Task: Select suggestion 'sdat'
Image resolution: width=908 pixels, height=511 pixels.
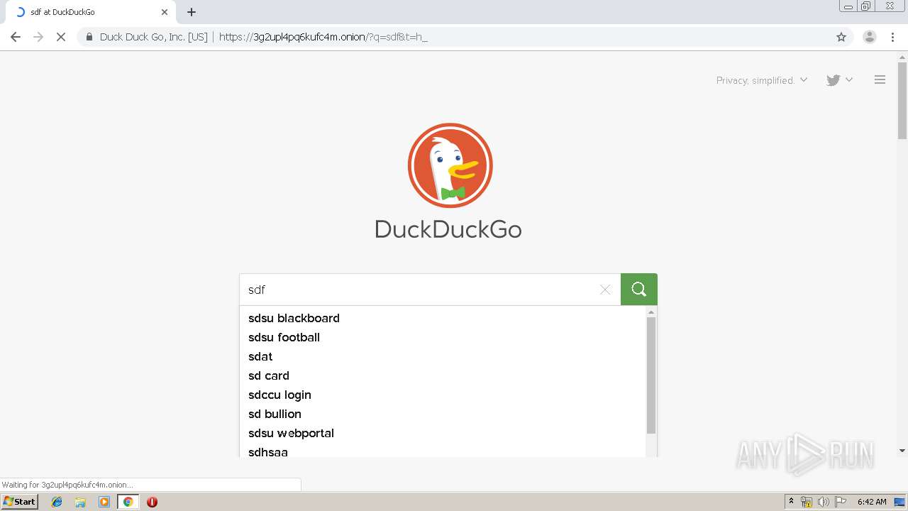Action: click(443, 356)
